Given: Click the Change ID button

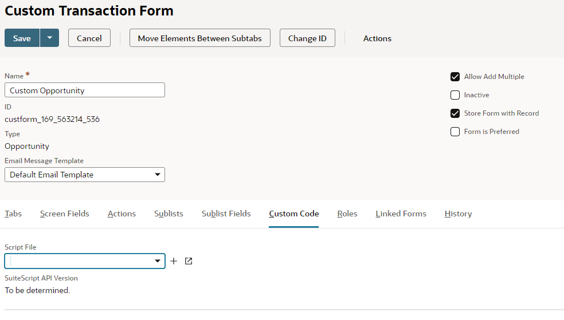Looking at the screenshot, I should click(x=307, y=38).
